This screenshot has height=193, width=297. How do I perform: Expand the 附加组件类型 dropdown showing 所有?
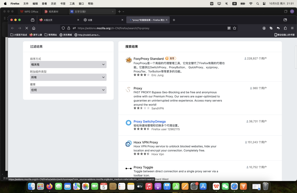68,77
